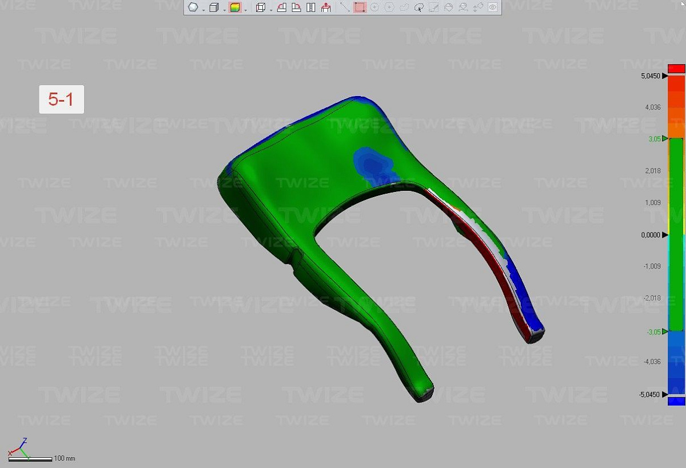This screenshot has width=686, height=468.
Task: Click the red up-arrow viewpoint icon
Action: click(x=326, y=7)
